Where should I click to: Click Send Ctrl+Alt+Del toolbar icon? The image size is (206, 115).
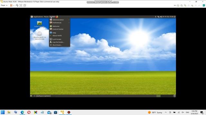(x=17, y=5)
